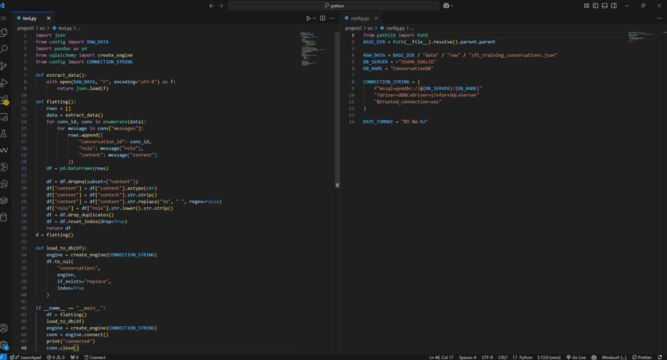667x360 pixels.
Task: Open the Explorer view in activity bar
Action: 5,32
